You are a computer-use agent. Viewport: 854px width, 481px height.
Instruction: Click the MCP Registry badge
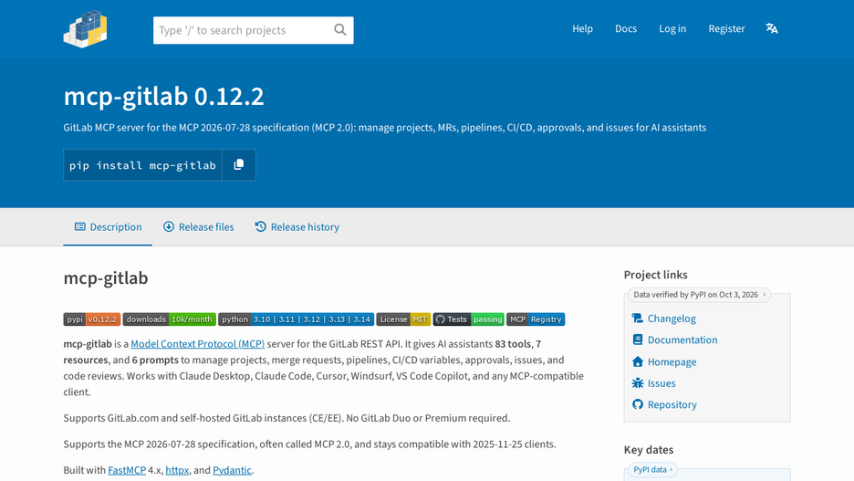(536, 319)
